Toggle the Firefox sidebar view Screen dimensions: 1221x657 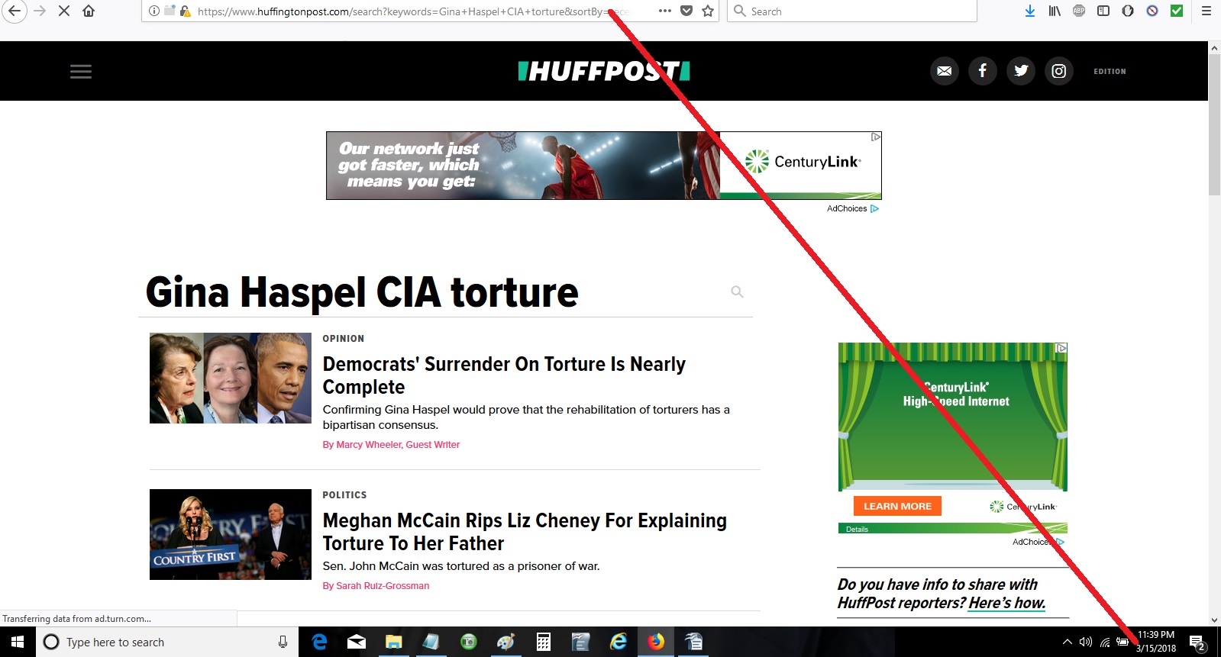click(1103, 11)
